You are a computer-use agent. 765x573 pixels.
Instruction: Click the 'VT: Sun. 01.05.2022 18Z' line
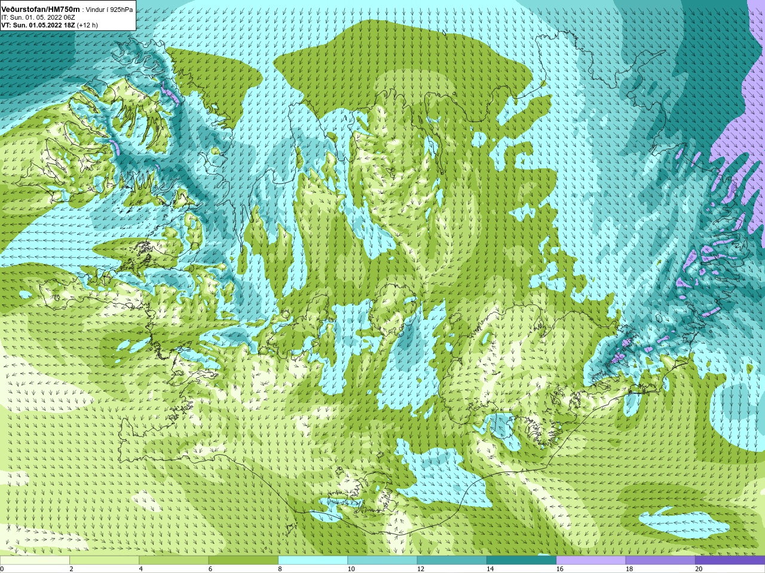[38, 25]
